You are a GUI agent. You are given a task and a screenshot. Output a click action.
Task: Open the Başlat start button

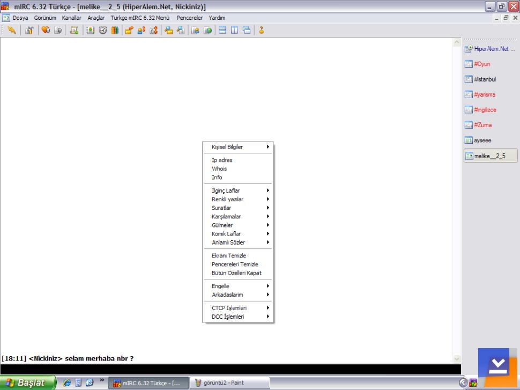coord(28,382)
